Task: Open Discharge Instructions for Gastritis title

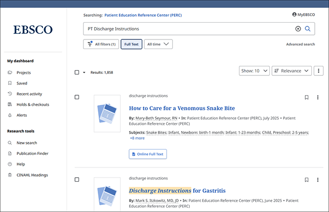Action: click(x=177, y=191)
